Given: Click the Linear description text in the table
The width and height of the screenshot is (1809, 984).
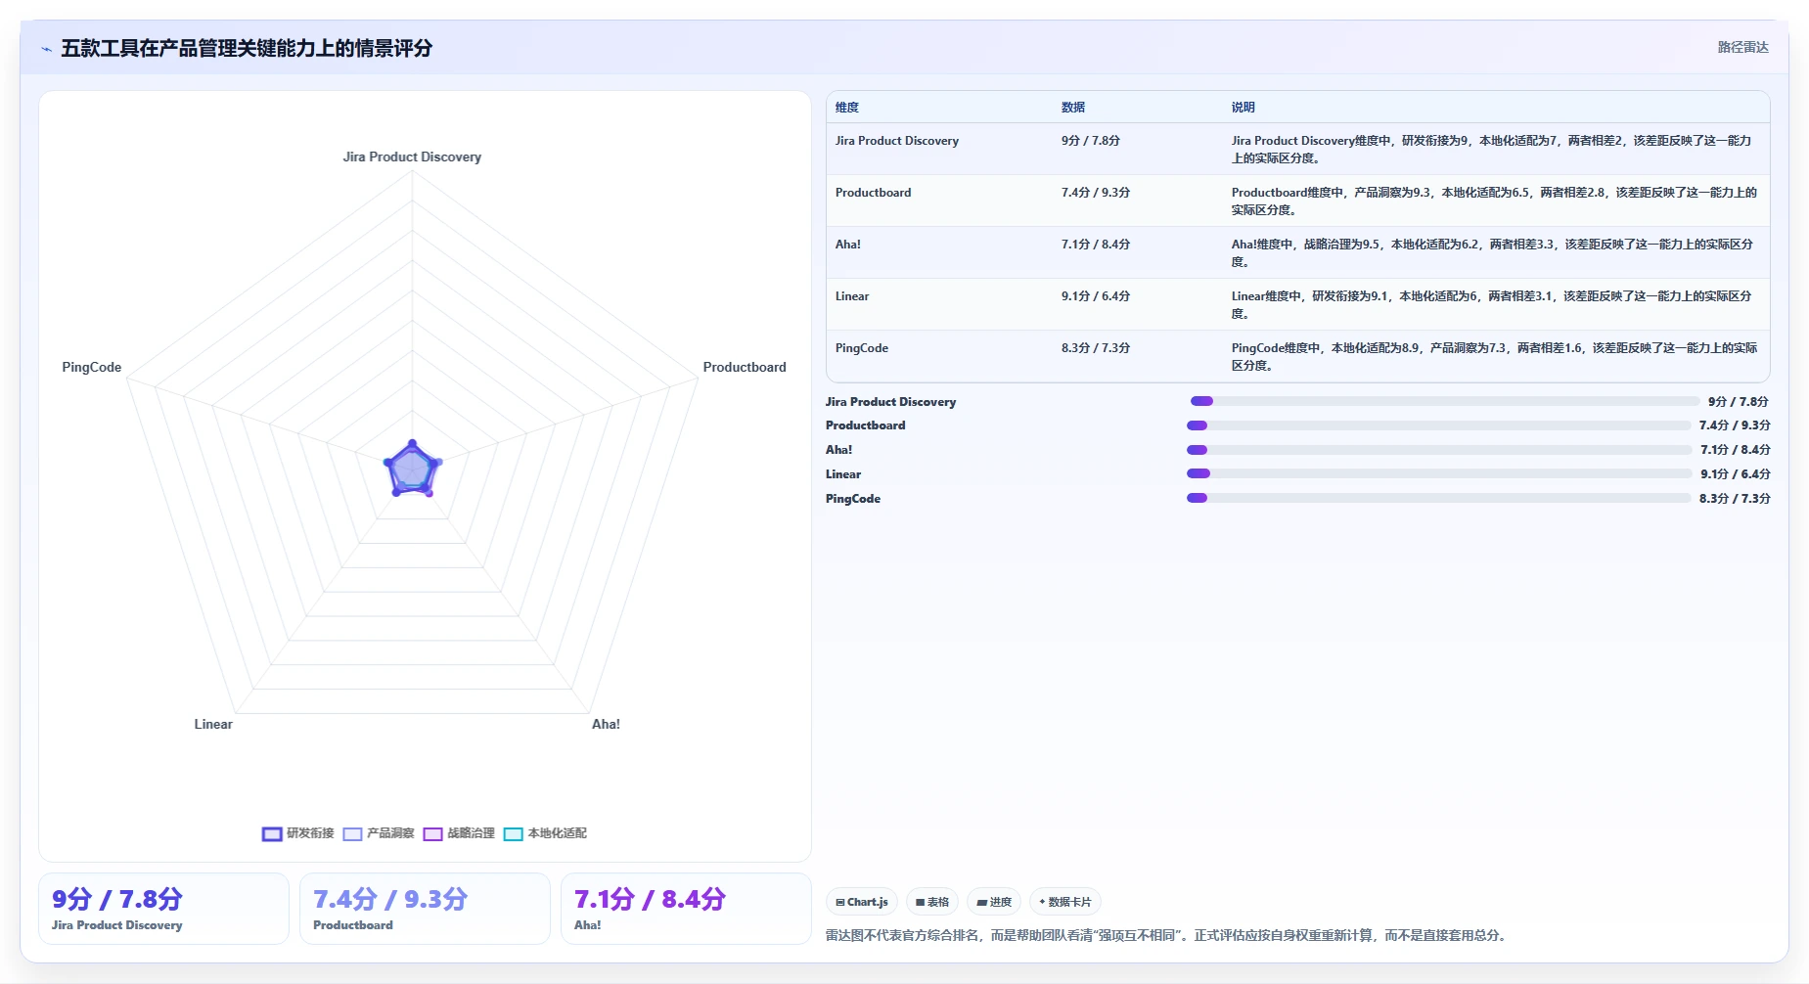Looking at the screenshot, I should click(1492, 305).
